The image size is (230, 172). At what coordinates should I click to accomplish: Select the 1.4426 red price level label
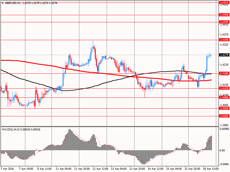(224, 22)
